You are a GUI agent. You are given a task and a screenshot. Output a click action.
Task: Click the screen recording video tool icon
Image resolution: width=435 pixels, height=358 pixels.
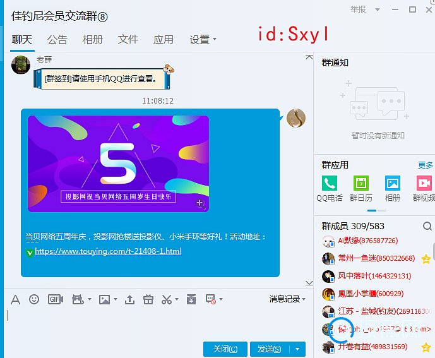pyautogui.click(x=78, y=299)
